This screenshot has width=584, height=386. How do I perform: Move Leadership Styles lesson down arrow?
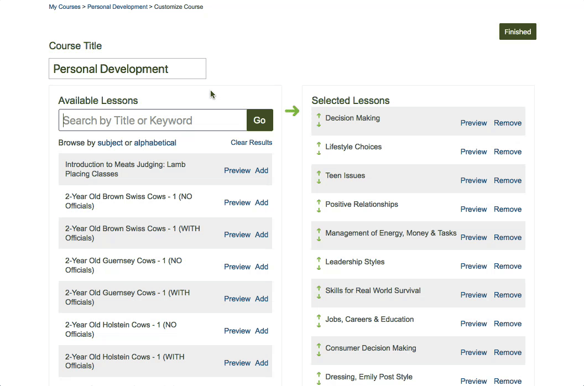[319, 268]
